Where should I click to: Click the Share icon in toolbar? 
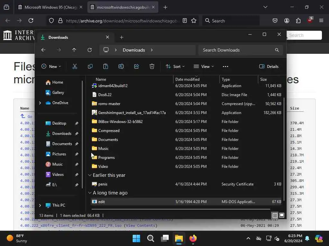point(136,67)
